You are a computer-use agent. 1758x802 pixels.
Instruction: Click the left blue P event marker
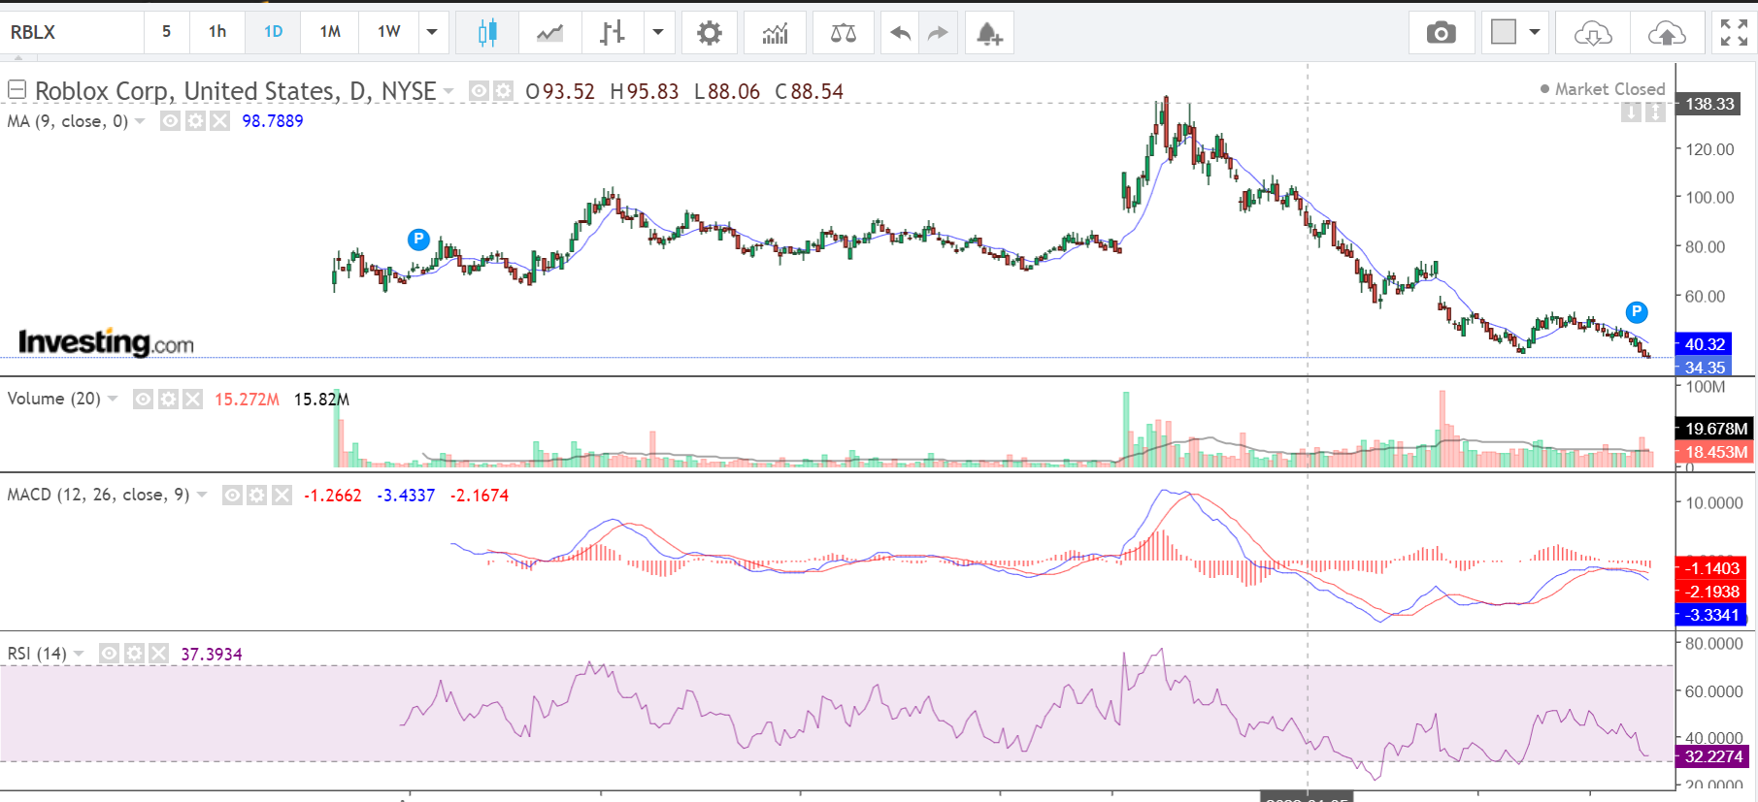[x=418, y=240]
